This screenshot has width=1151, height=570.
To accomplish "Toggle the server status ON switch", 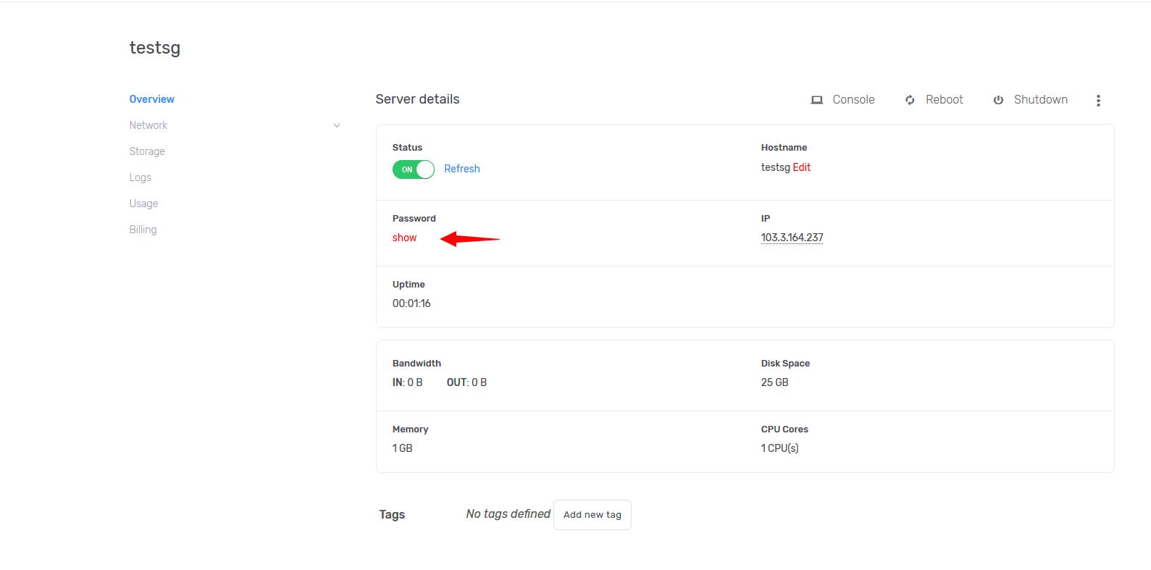I will [414, 169].
